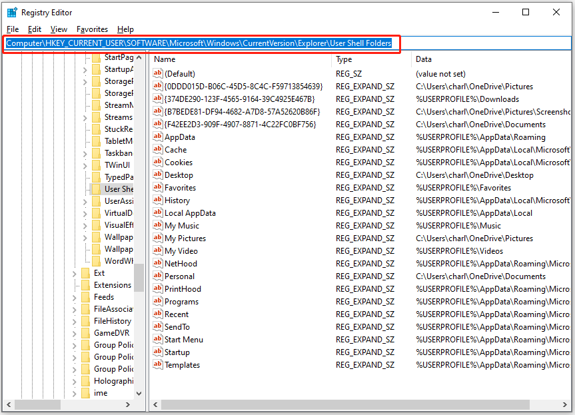This screenshot has width=575, height=415.
Task: Select the Desktop value's string icon
Action: point(158,175)
